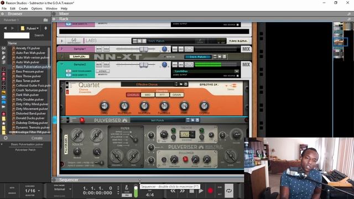Adjust the Sampler2 level fader

tap(144, 65)
